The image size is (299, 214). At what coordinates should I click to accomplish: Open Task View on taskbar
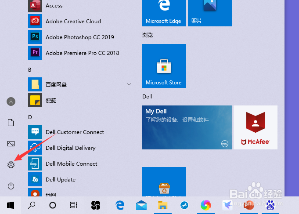pos(73,205)
